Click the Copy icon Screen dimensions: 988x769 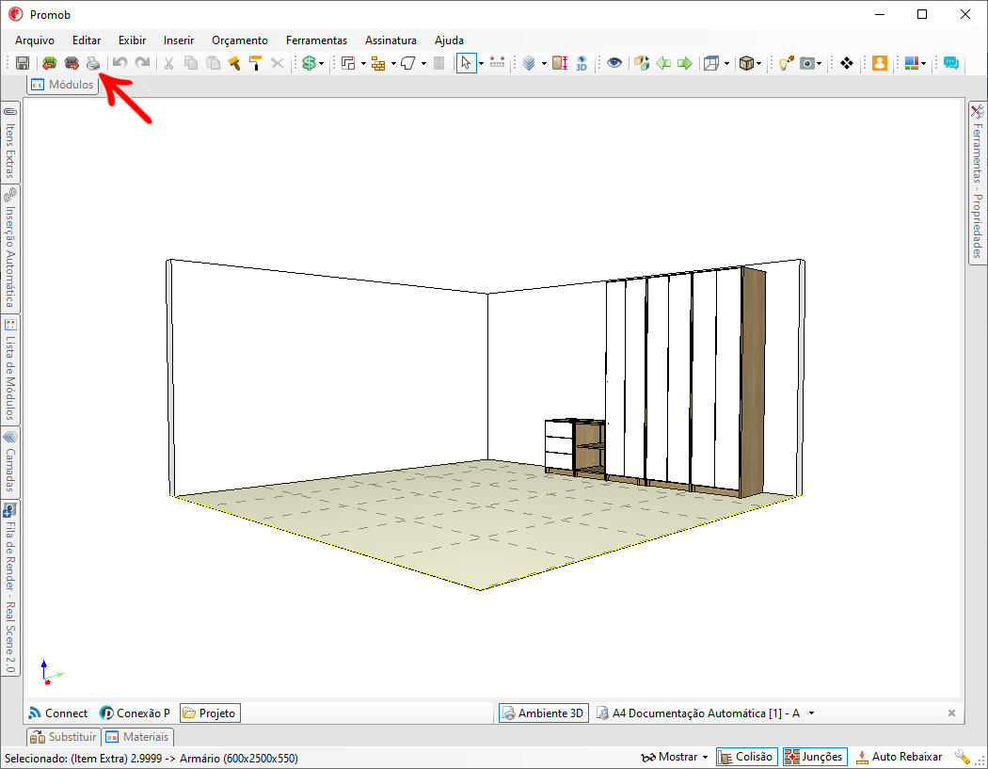click(x=191, y=63)
